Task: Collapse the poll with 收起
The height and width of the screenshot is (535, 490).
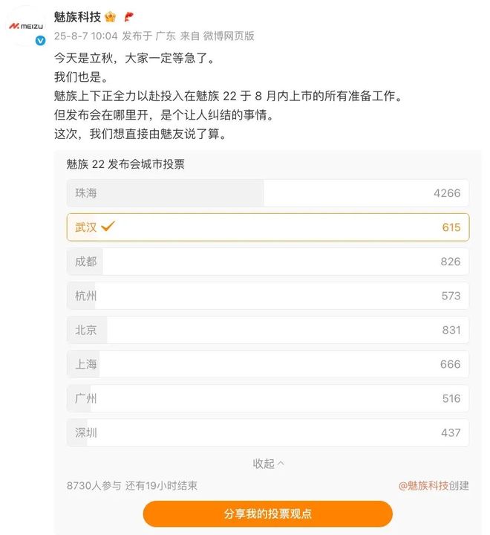Action: (x=268, y=463)
